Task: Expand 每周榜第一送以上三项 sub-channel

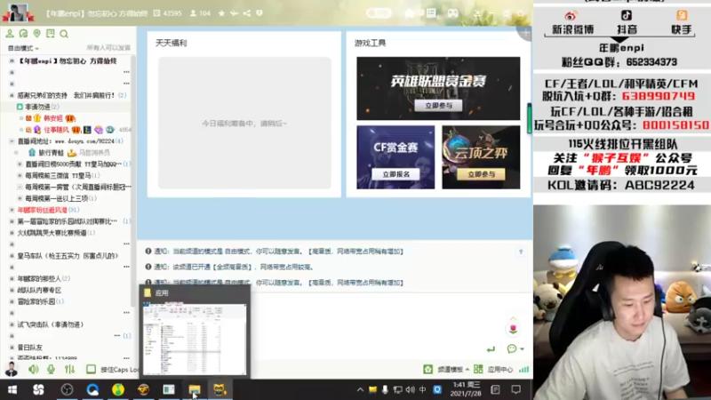Action: [20, 198]
